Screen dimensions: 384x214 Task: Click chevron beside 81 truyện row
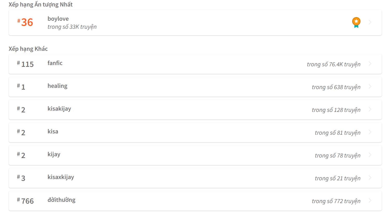pos(370,132)
